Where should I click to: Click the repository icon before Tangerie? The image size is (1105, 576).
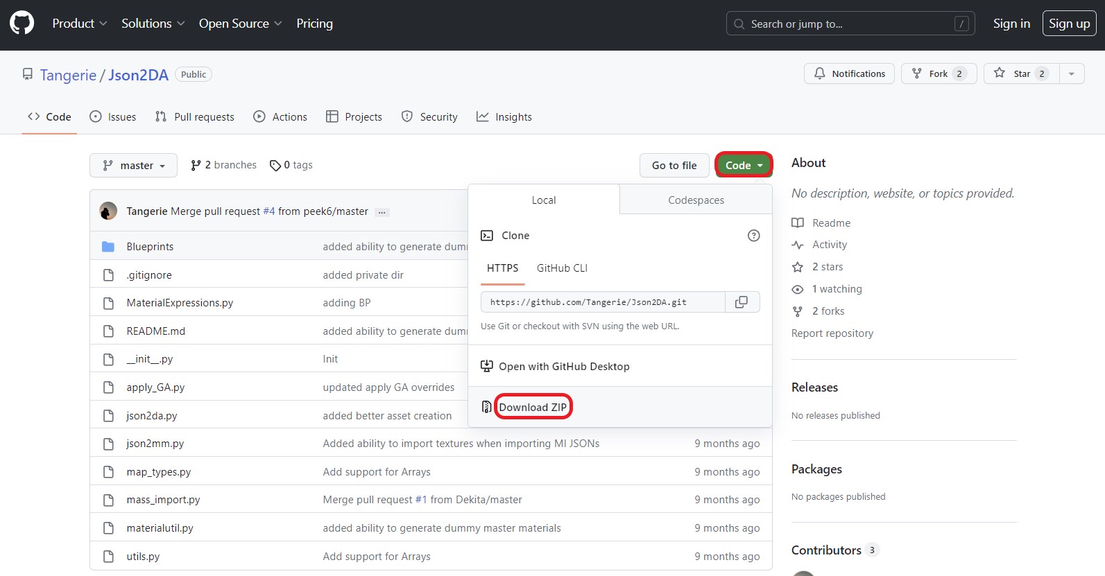[x=28, y=74]
